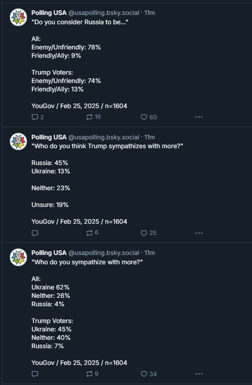Screen dimensions: 252x385
Task: Open Polling USA avatar on third post
Action: [x=19, y=257]
